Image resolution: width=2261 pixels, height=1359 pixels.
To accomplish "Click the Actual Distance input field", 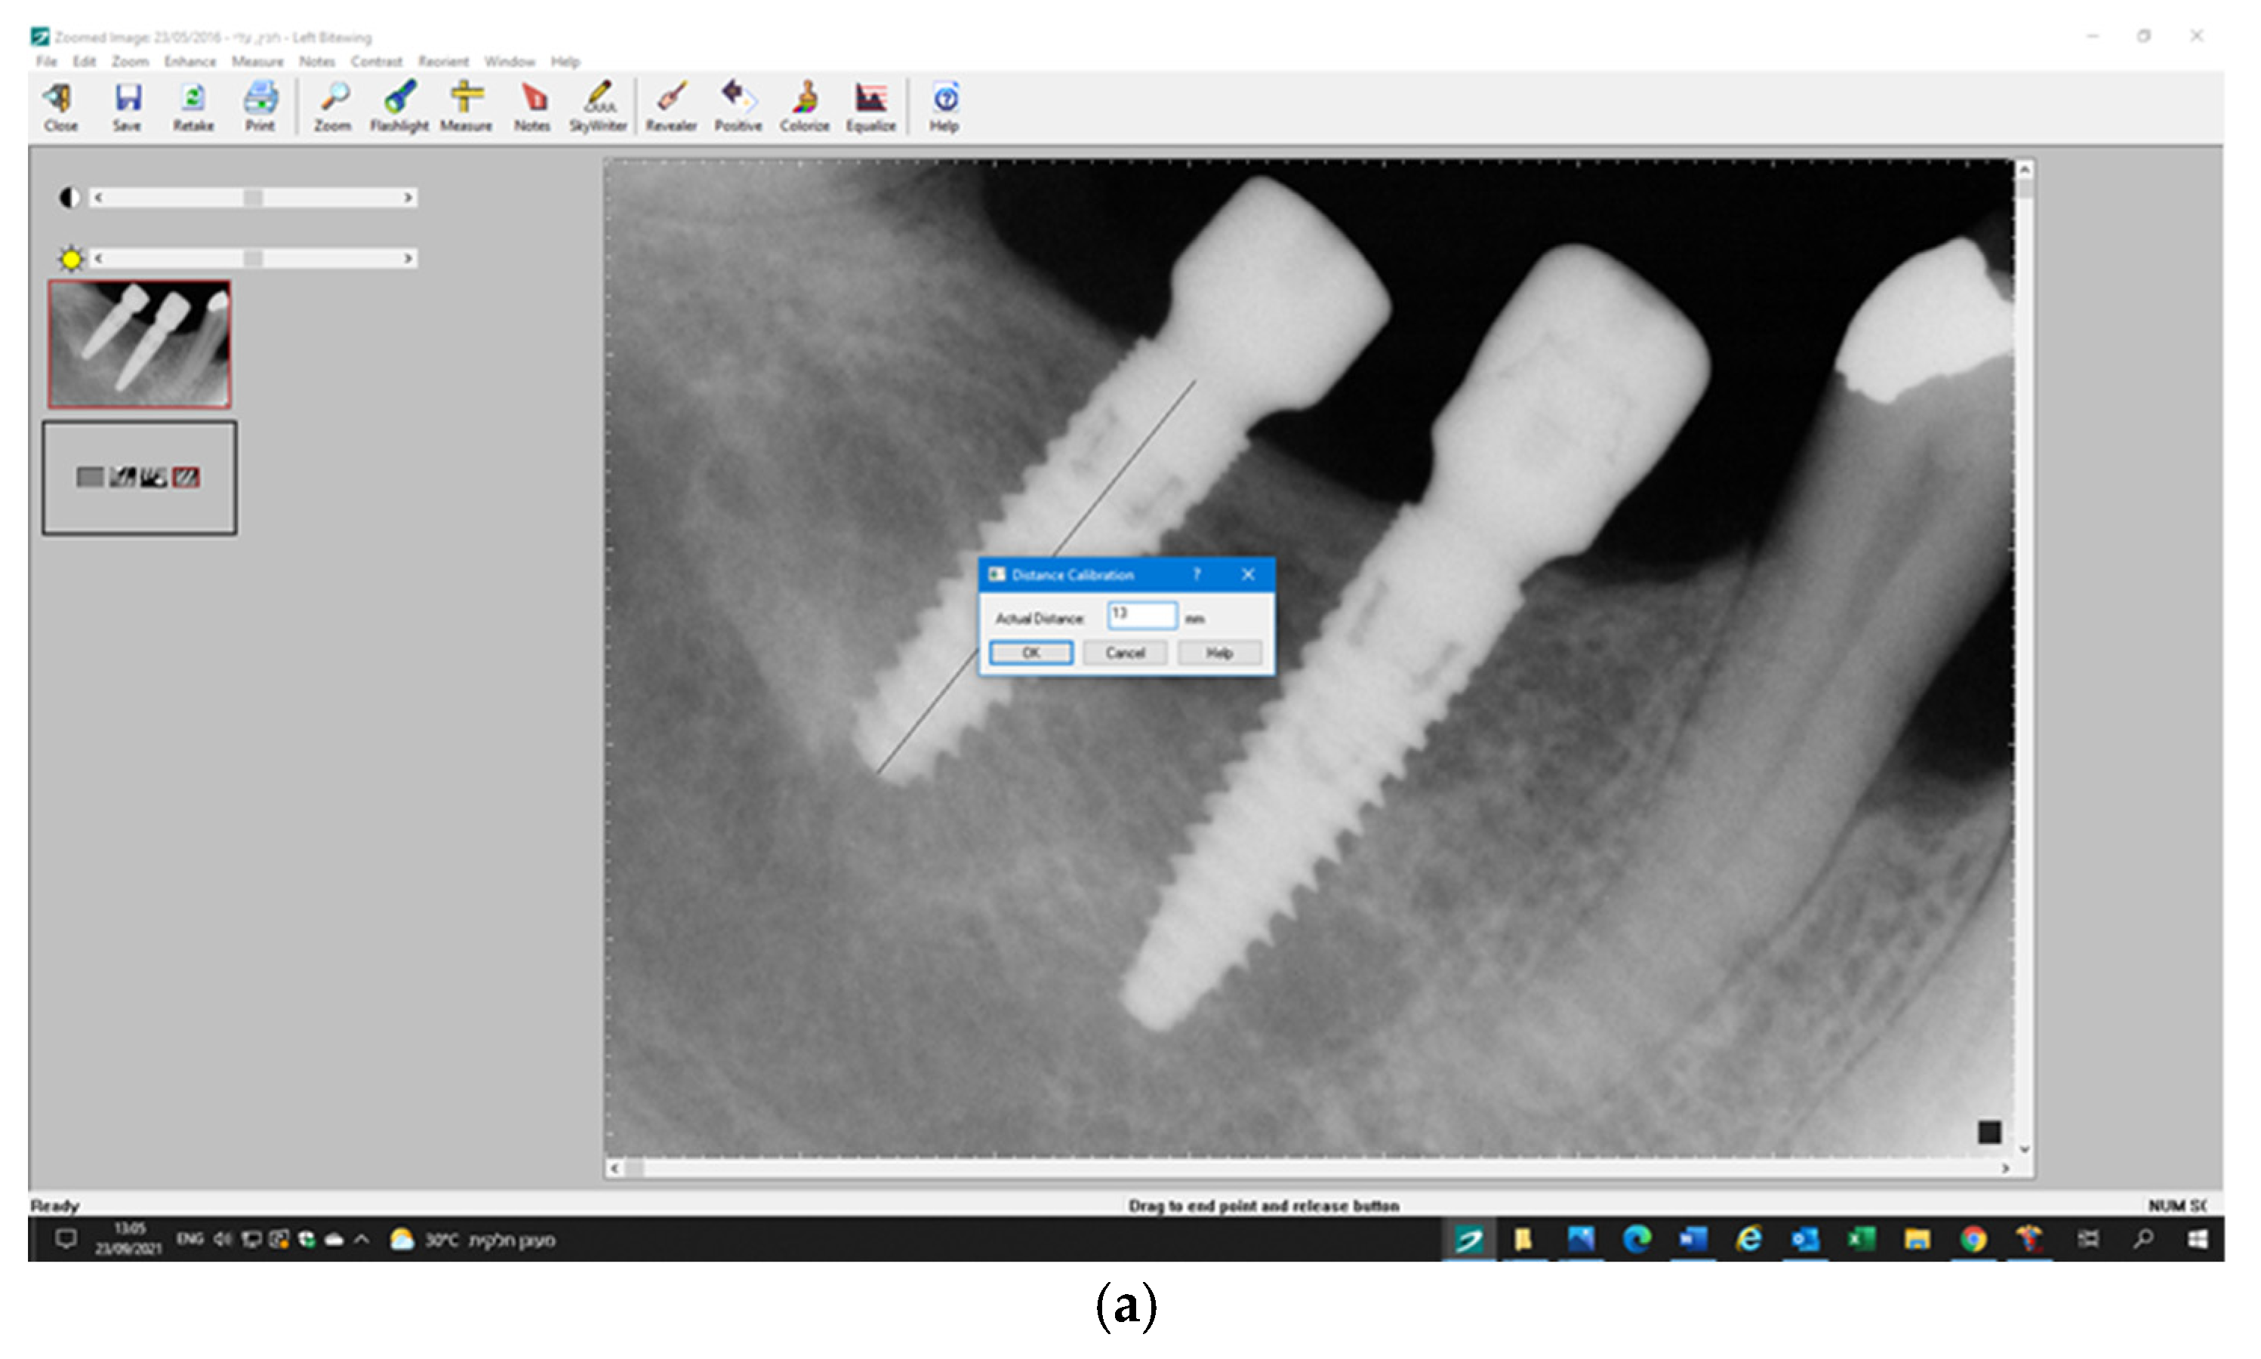I will pyautogui.click(x=1141, y=614).
